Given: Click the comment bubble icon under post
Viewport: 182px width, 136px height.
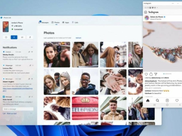Looking at the screenshot, I should 151,74.
